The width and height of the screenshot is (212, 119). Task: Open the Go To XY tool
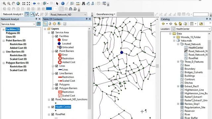coord(93,4)
